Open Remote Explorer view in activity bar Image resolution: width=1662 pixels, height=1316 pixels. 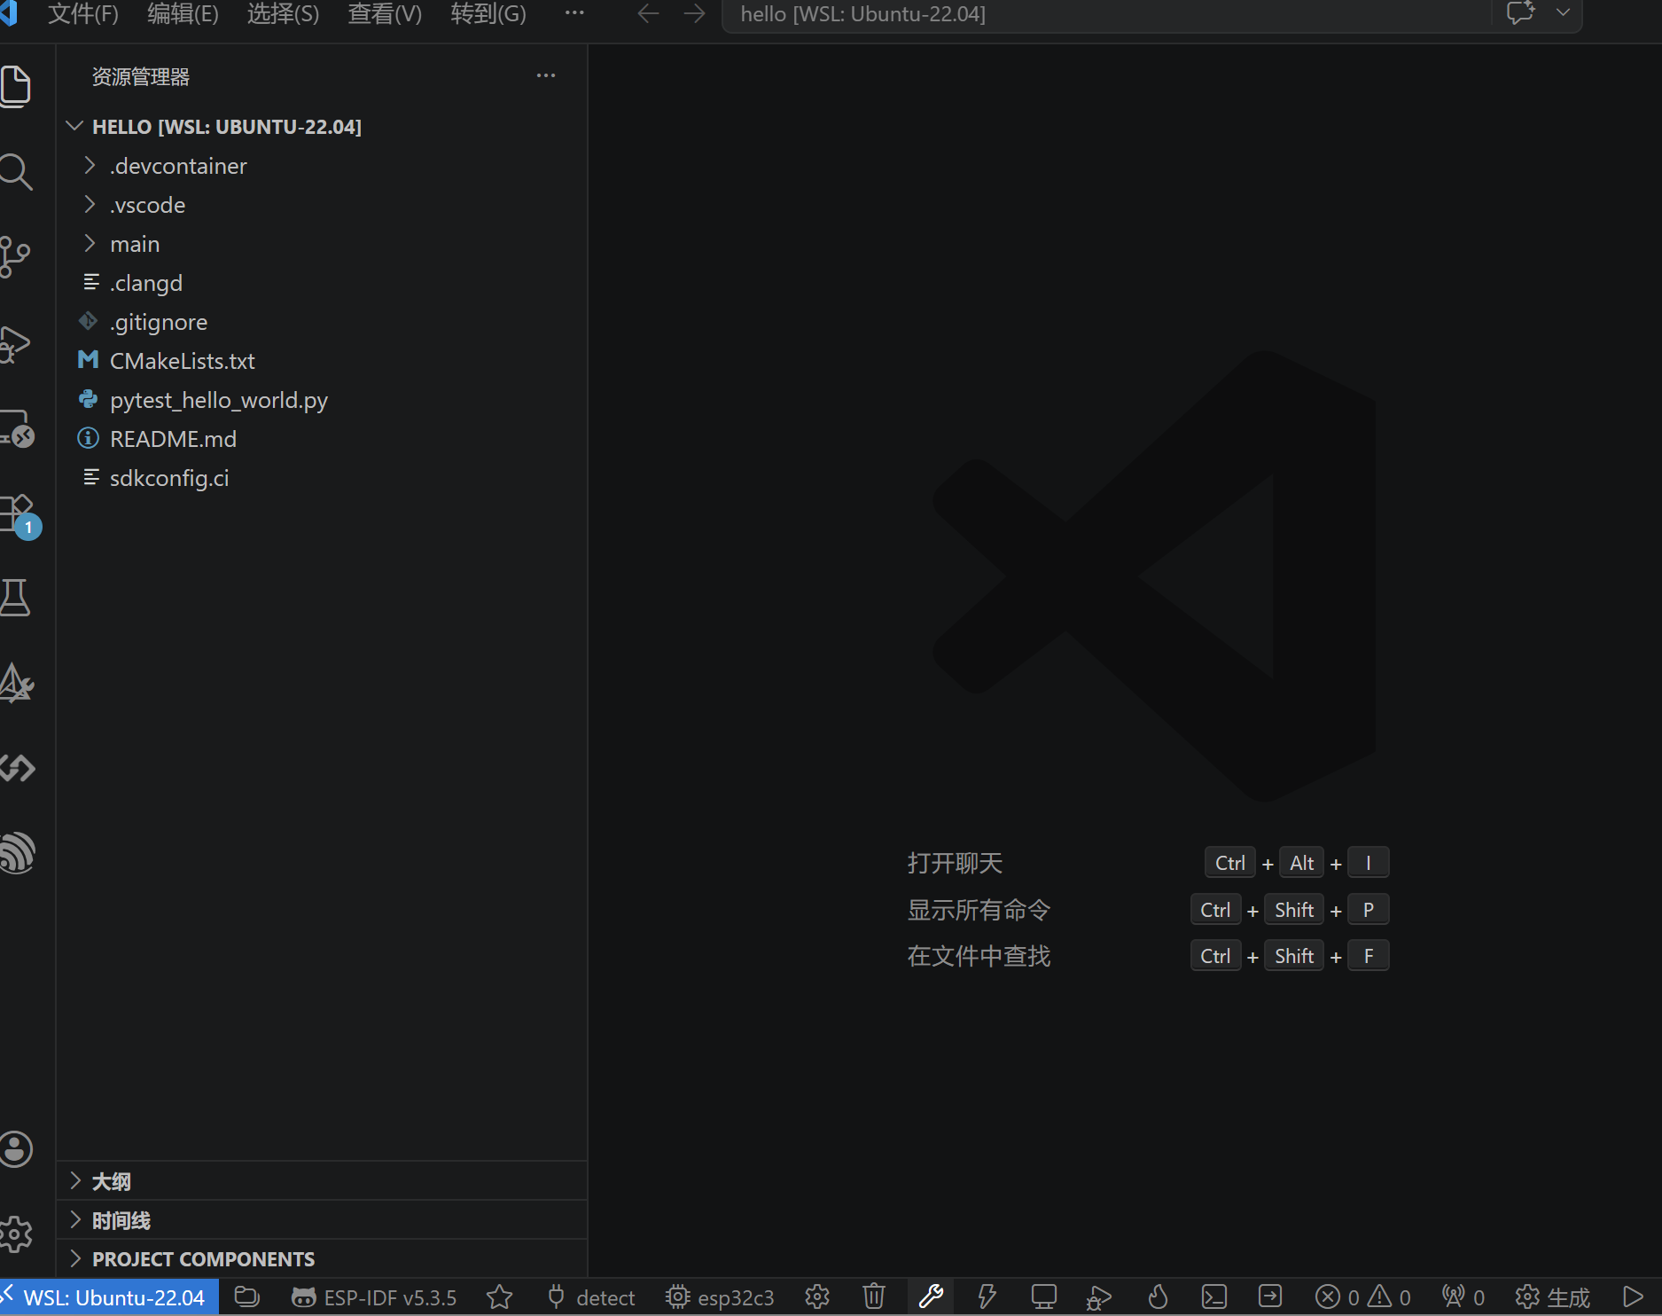[18, 428]
